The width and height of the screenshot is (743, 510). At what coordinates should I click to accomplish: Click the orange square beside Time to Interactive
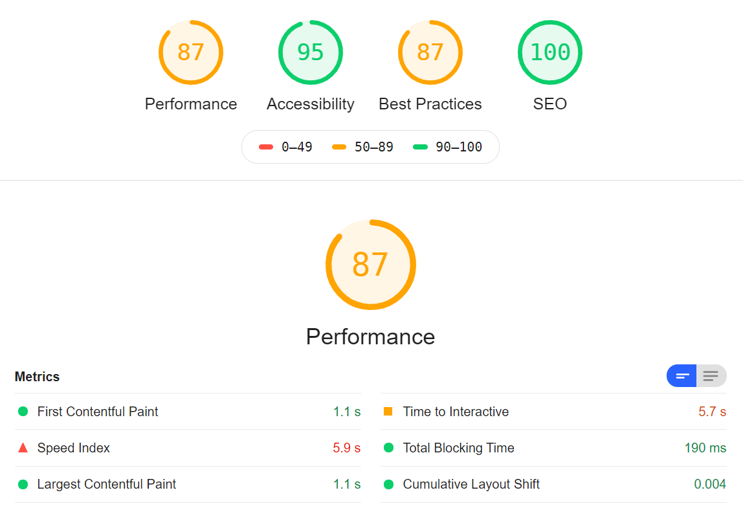coord(388,412)
